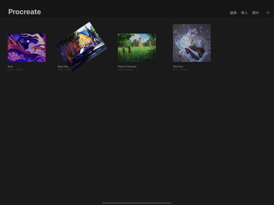274x205 pixels.
Task: Click the dimensions text under Roar
Action: click(x=15, y=70)
